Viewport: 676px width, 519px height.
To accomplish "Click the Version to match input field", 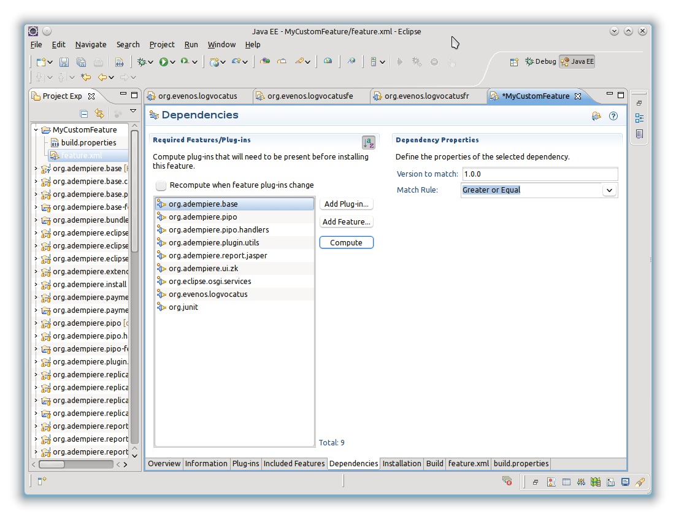I will coord(539,174).
